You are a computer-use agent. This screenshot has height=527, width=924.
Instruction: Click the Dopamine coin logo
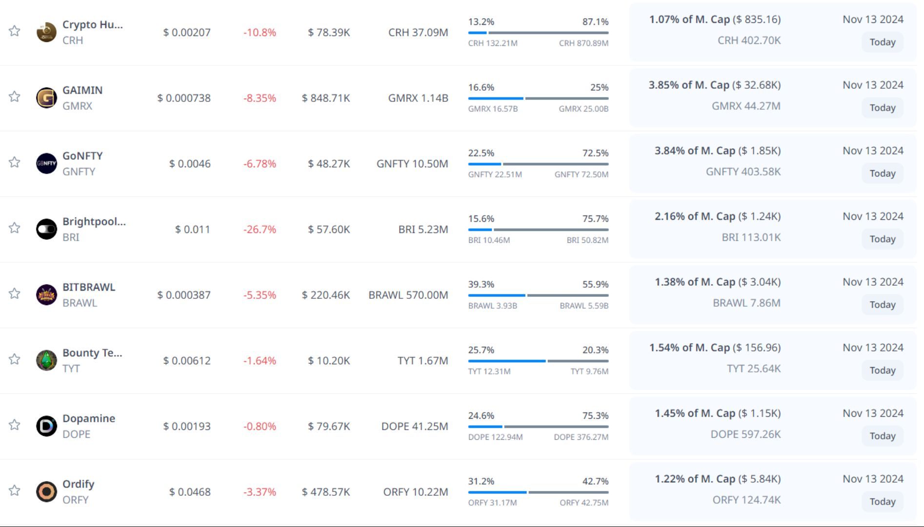click(46, 426)
